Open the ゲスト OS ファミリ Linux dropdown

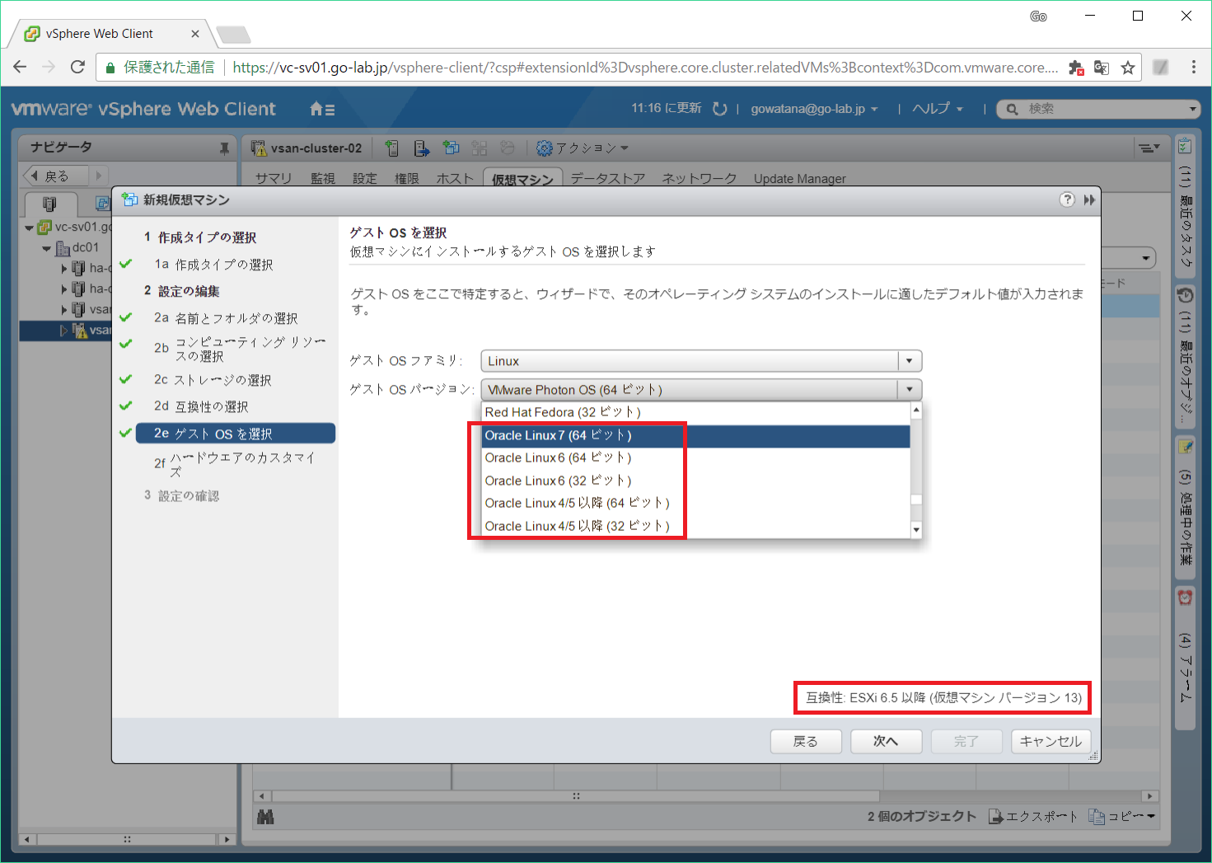click(701, 361)
